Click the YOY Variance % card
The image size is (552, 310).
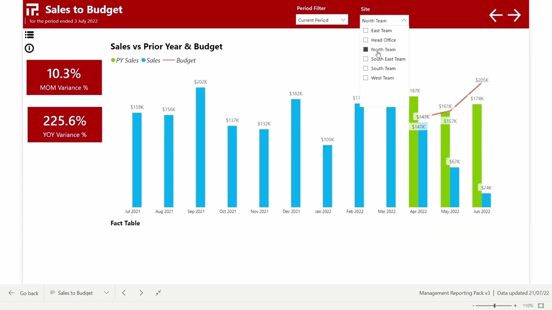(x=65, y=124)
